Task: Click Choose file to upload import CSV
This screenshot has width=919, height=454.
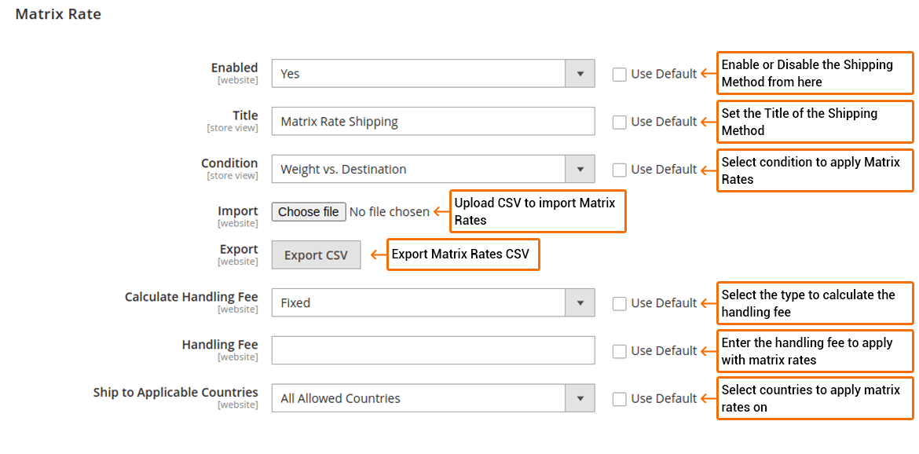Action: pos(308,211)
